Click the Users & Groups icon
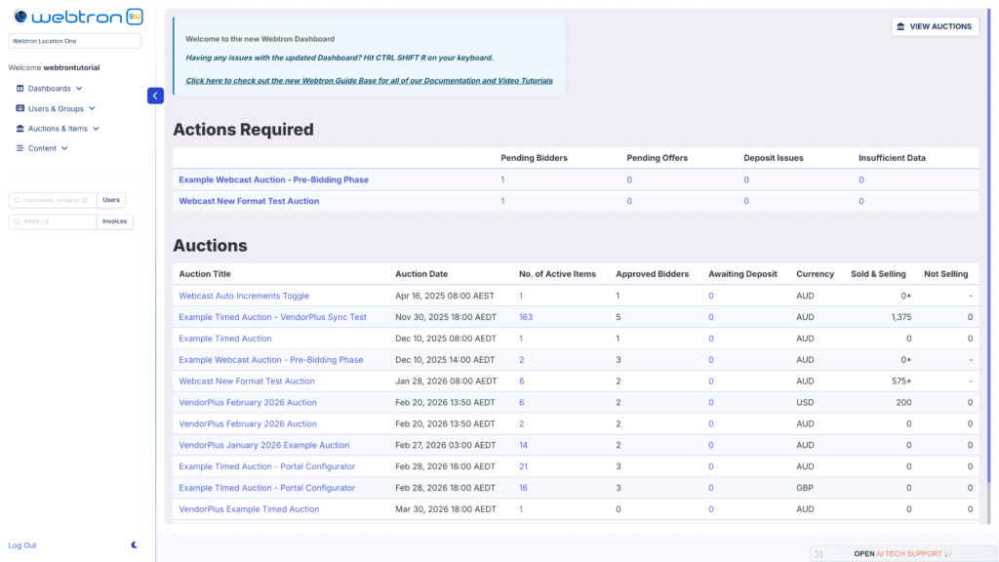 [x=20, y=108]
